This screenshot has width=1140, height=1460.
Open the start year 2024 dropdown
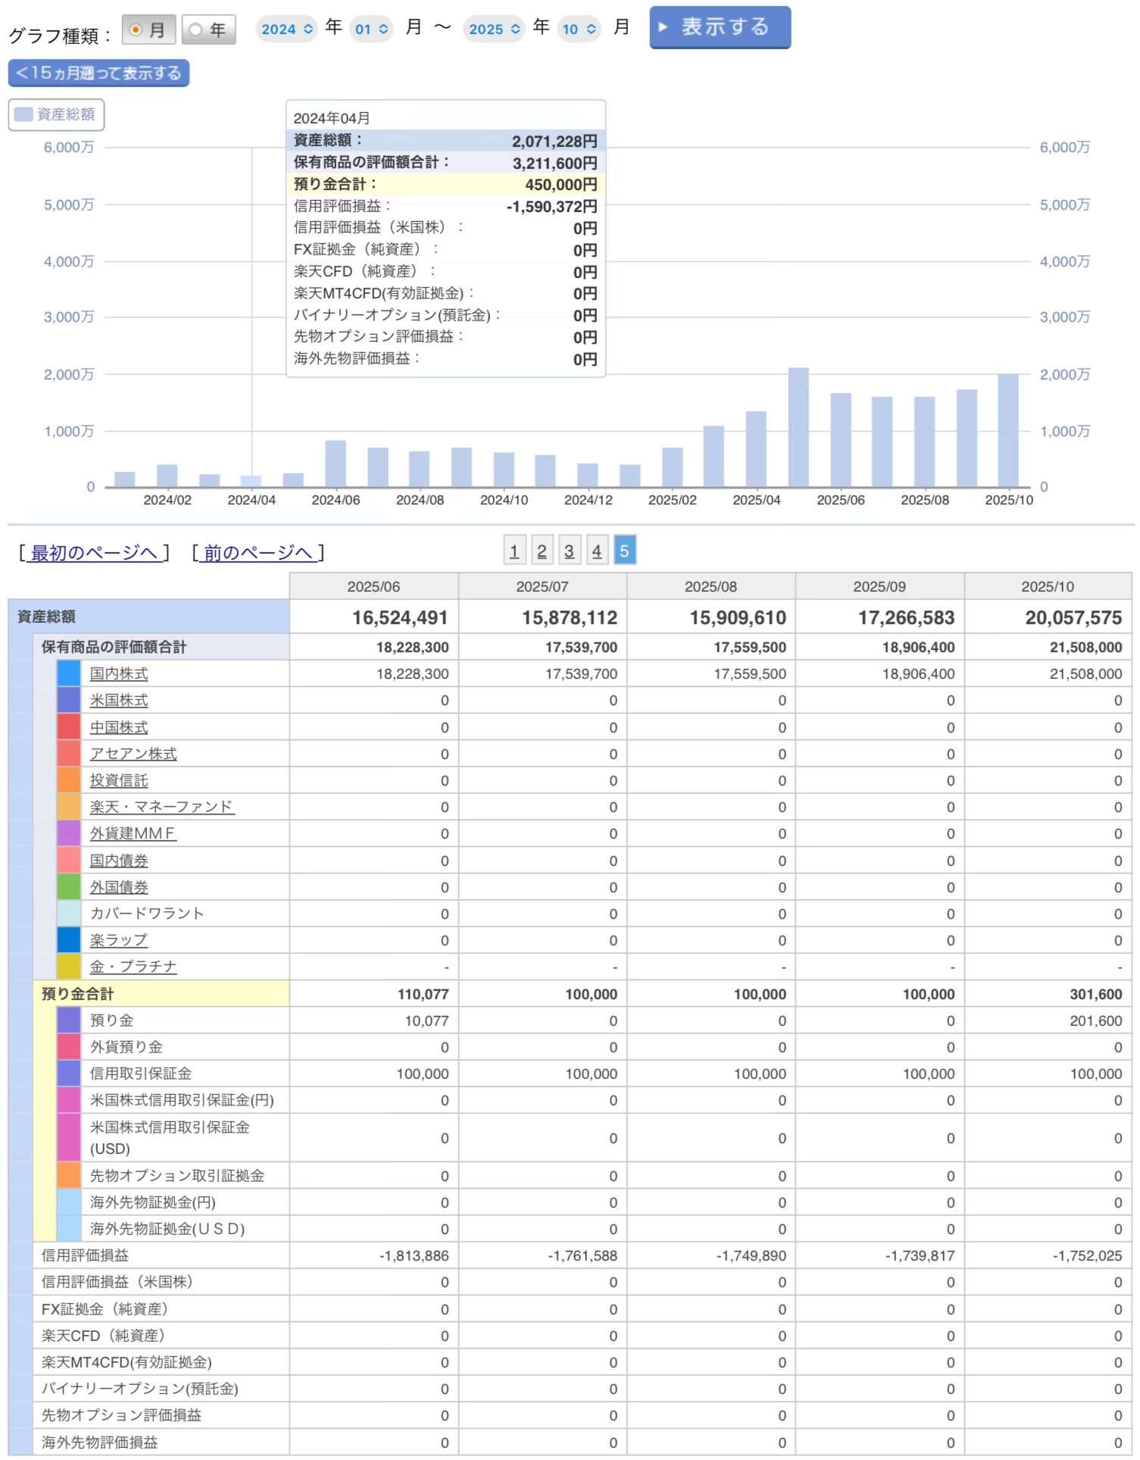click(x=286, y=30)
